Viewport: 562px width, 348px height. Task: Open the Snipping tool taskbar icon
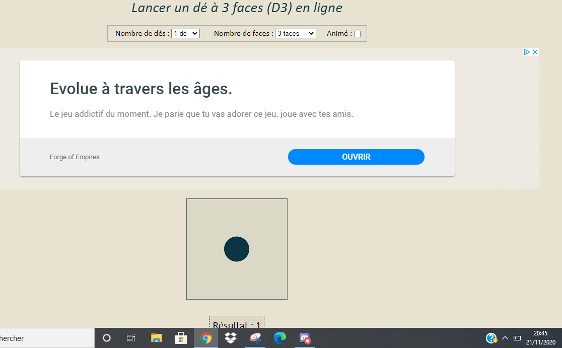pyautogui.click(x=255, y=338)
